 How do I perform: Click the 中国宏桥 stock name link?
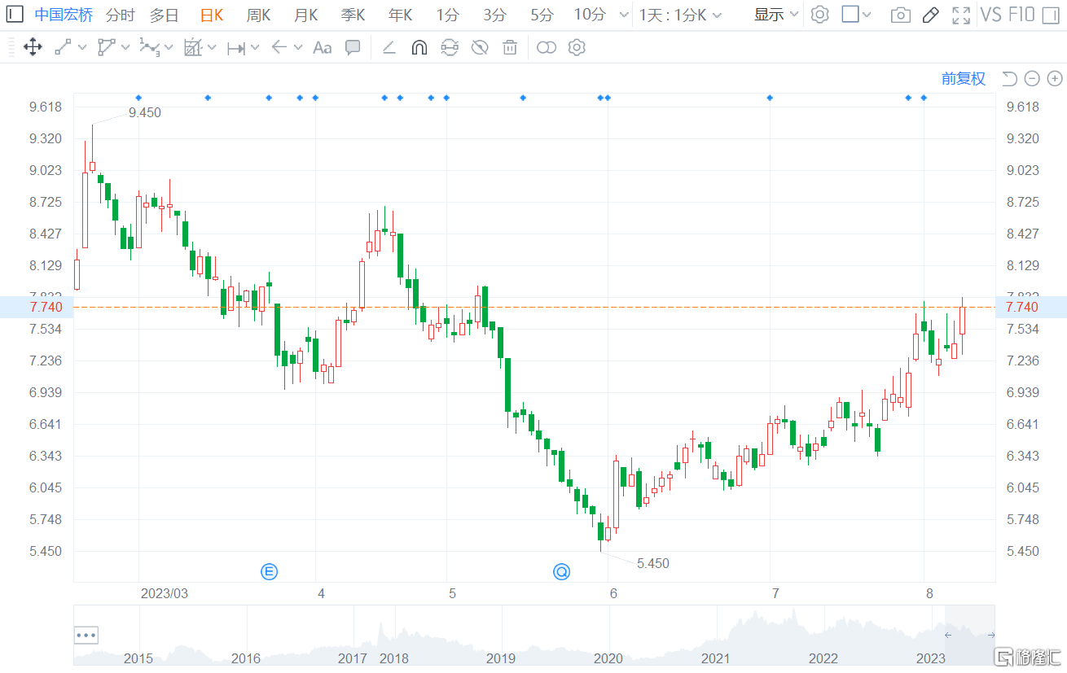pyautogui.click(x=64, y=15)
